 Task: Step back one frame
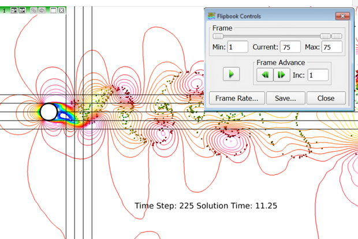click(265, 74)
